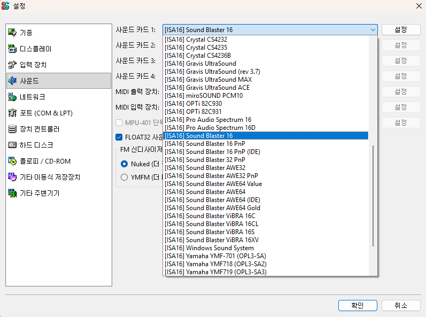Select the 포트 (COM & LPT) icon

pyautogui.click(x=12, y=113)
